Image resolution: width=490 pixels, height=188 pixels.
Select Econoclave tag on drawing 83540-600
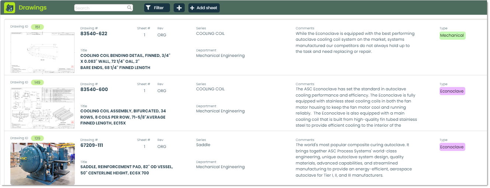452,91
